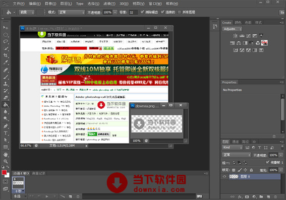Select the Pen tool

(x=6, y=126)
